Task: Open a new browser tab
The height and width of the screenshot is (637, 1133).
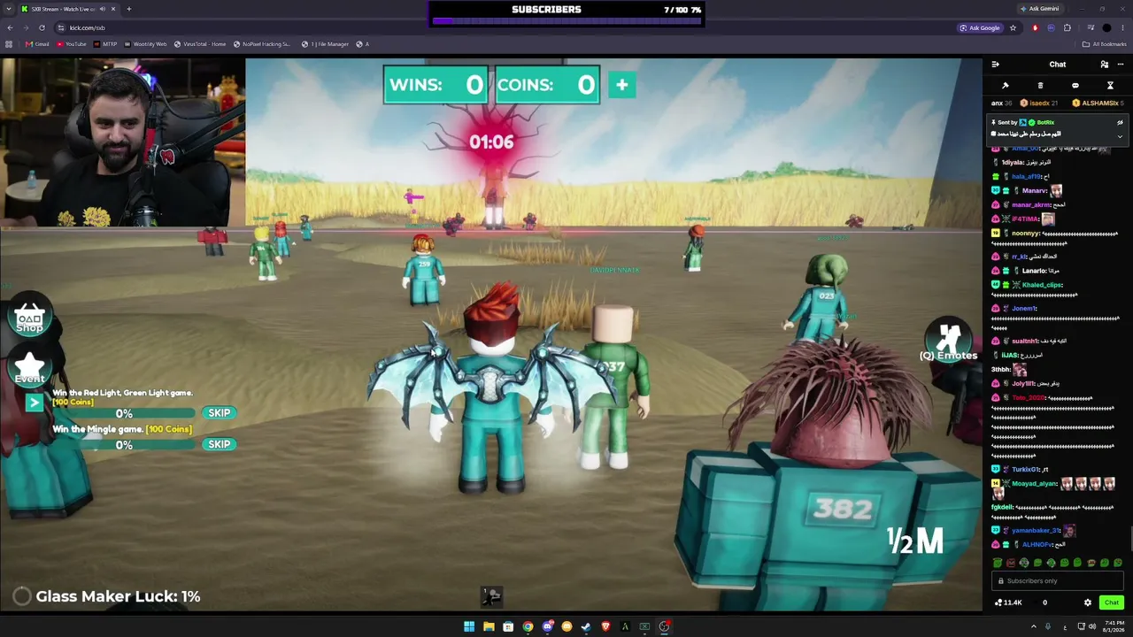Action: 128,9
